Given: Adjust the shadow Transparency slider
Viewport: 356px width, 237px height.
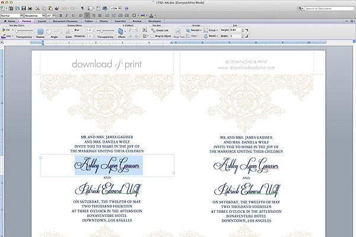Looking at the screenshot, I should (106, 31).
